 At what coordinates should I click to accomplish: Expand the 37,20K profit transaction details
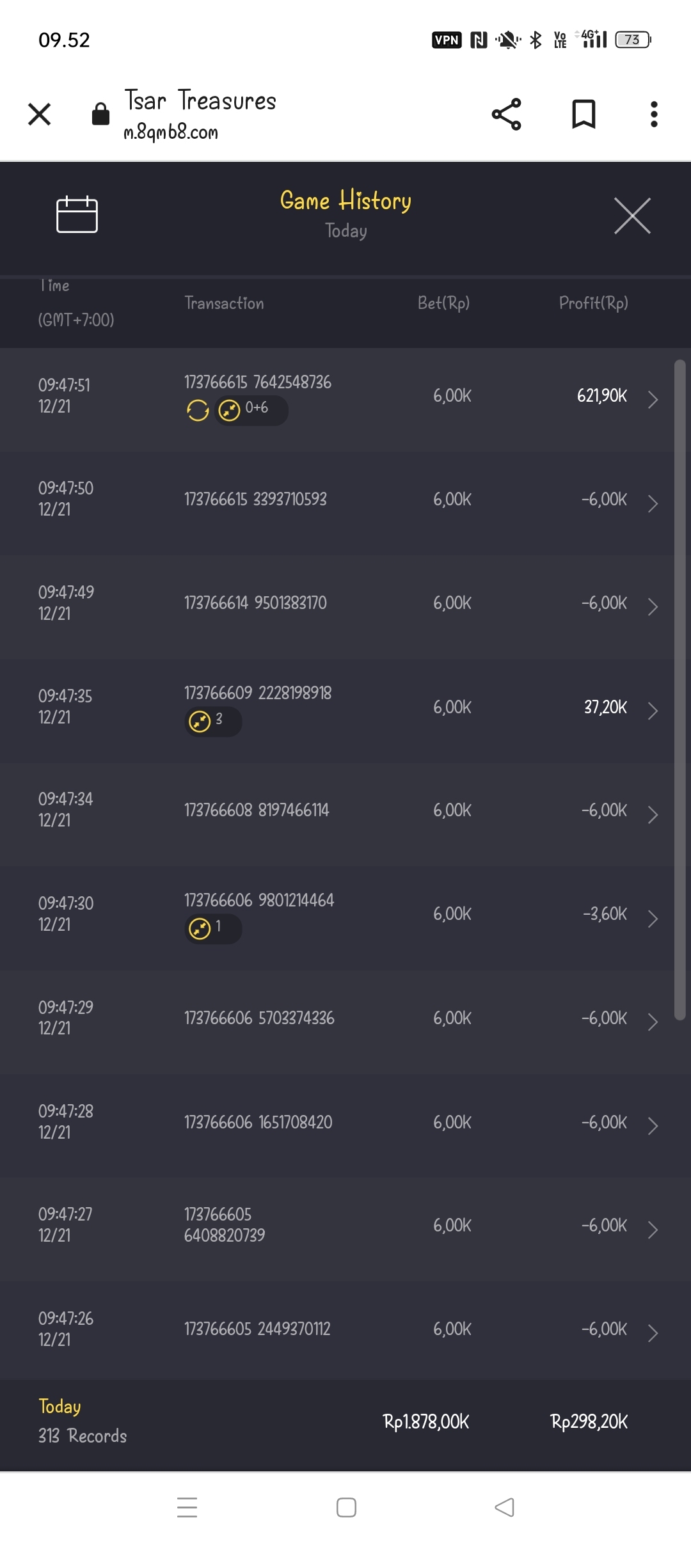653,711
